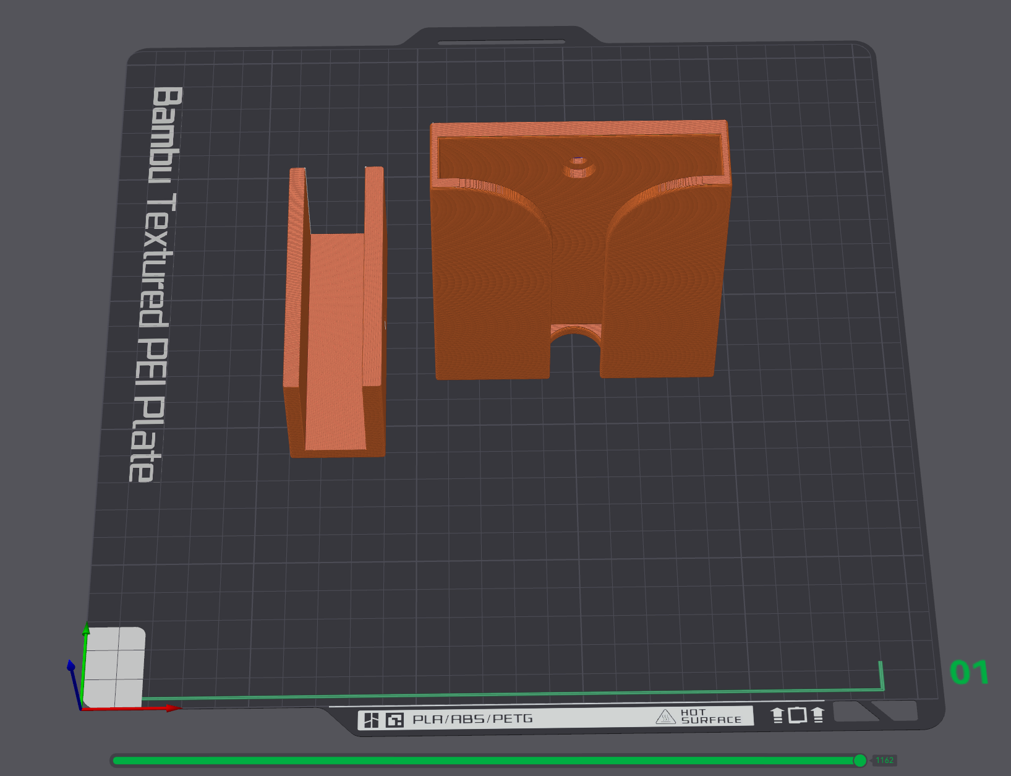Click the green 01 plate number
This screenshot has width=1011, height=776.
[969, 672]
